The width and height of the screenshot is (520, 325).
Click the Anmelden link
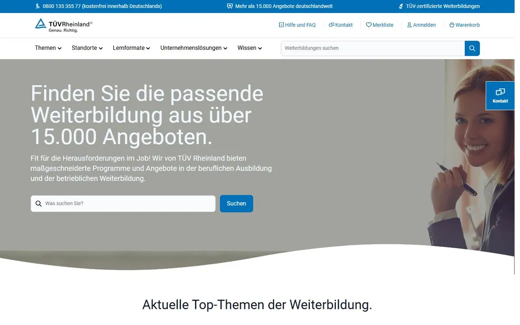421,25
